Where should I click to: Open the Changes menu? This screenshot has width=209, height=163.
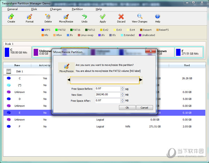(56, 9)
